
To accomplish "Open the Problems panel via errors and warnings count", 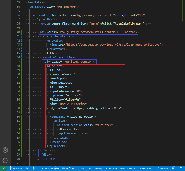I will click(x=68, y=168).
